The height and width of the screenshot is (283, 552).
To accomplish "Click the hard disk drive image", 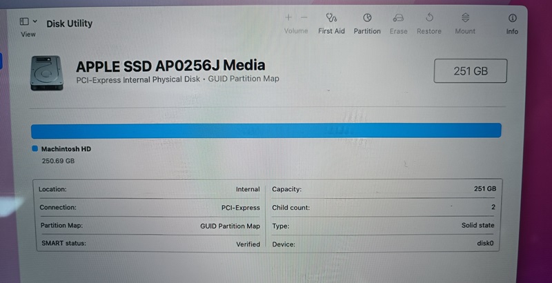I will coord(47,73).
